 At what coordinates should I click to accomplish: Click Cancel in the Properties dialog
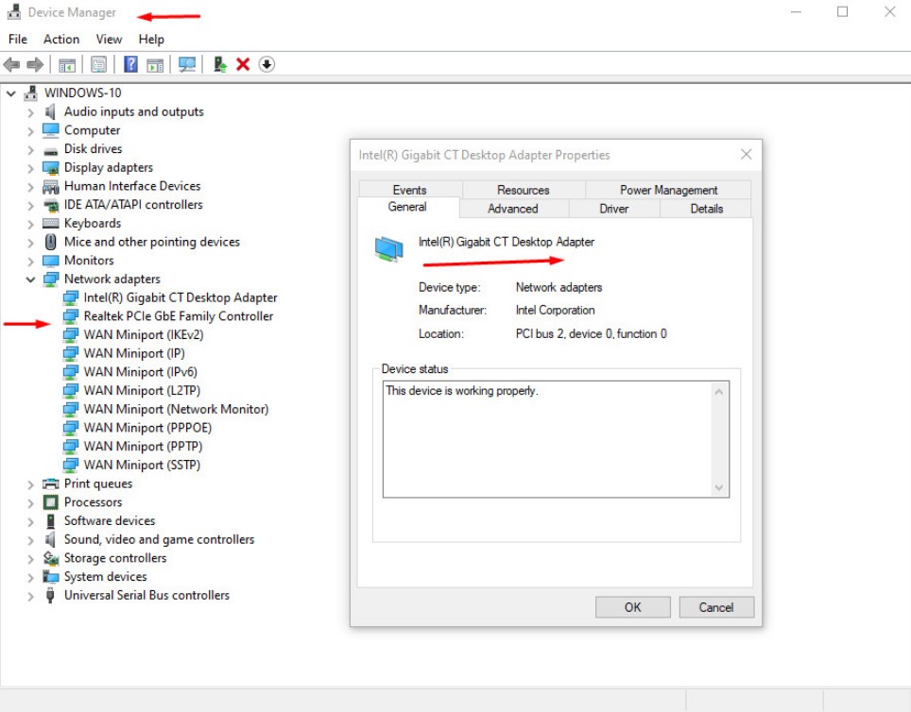tap(716, 607)
